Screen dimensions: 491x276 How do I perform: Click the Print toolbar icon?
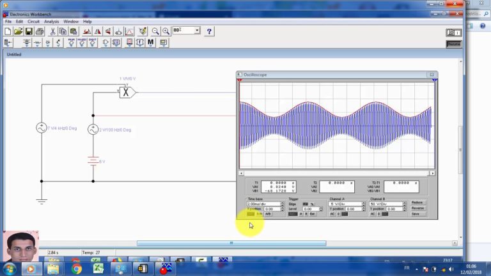(40, 31)
